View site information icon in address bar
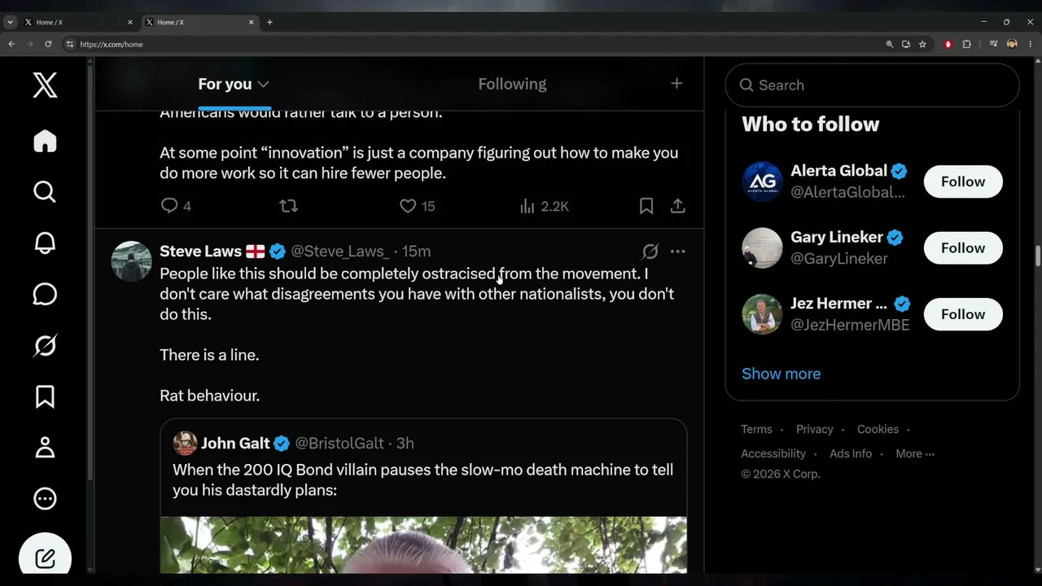Image resolution: width=1042 pixels, height=586 pixels. [69, 44]
